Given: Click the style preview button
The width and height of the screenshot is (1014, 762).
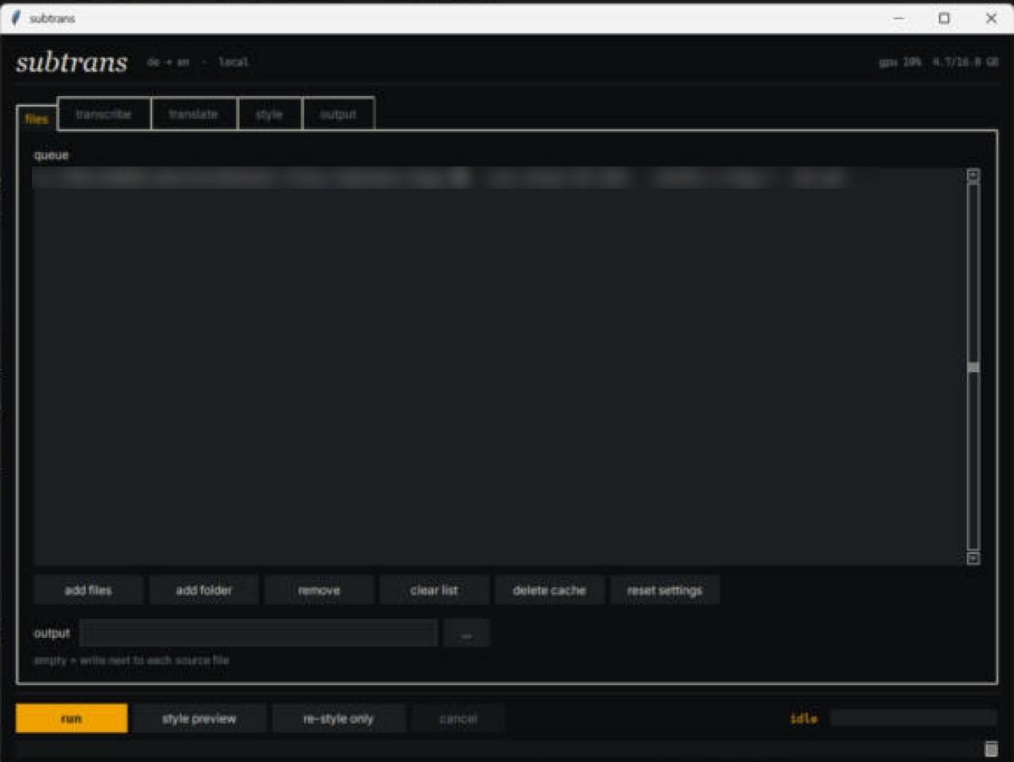Looking at the screenshot, I should click(199, 718).
